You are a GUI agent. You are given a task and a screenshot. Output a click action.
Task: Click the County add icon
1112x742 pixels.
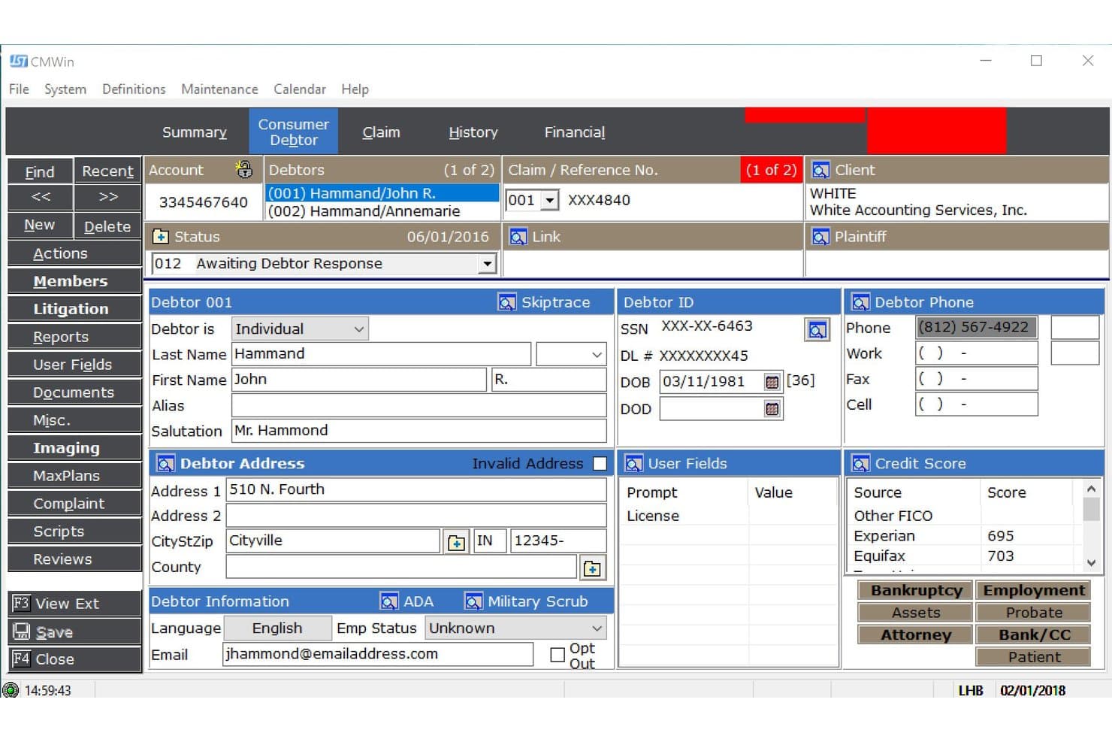(592, 568)
